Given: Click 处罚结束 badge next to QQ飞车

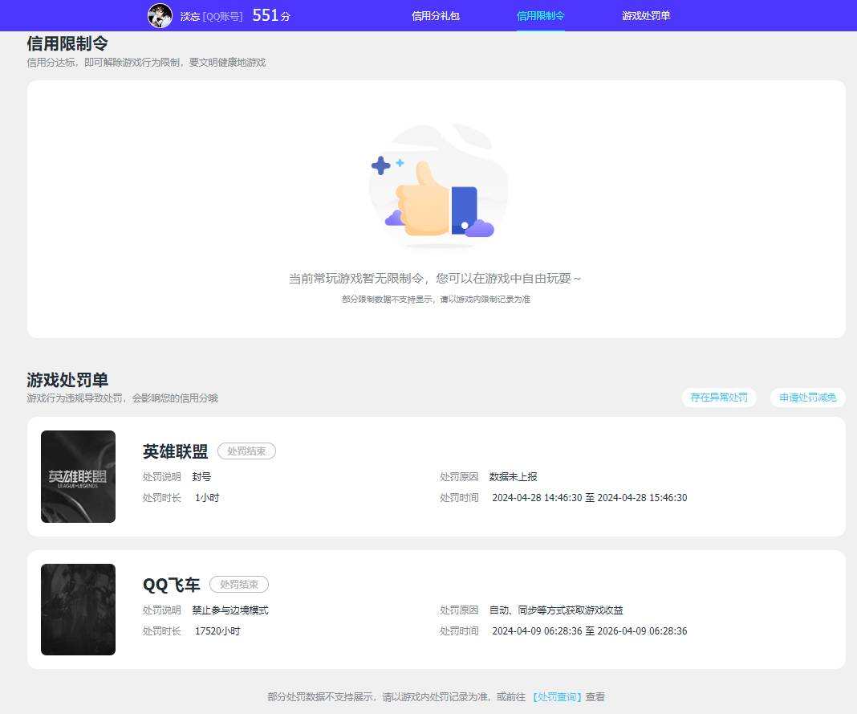Looking at the screenshot, I should 239,585.
